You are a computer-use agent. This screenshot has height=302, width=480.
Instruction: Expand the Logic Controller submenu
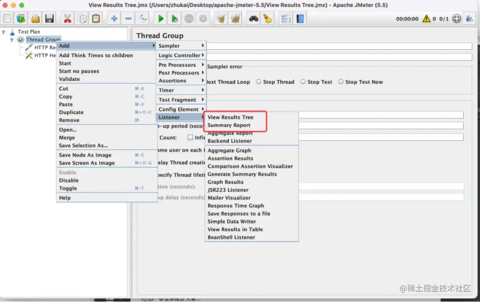pyautogui.click(x=181, y=55)
